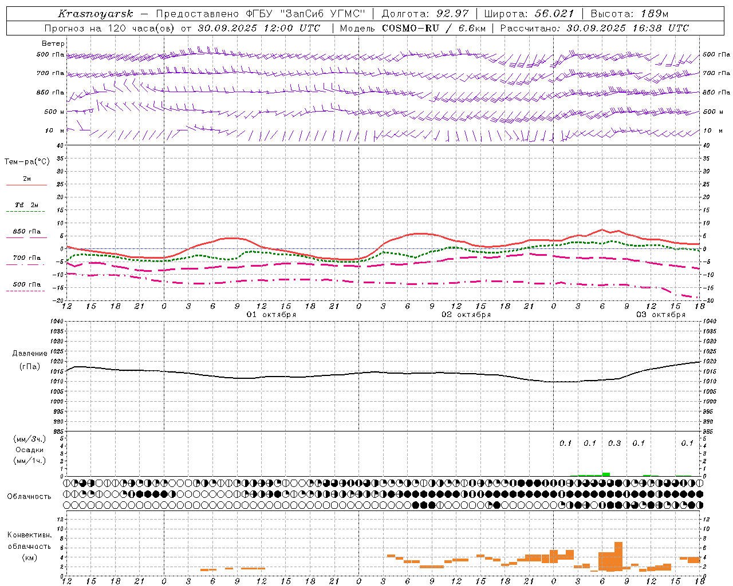733x586 pixels.
Task: Click the "Krasnoyarsk" station title
Action: pos(96,14)
